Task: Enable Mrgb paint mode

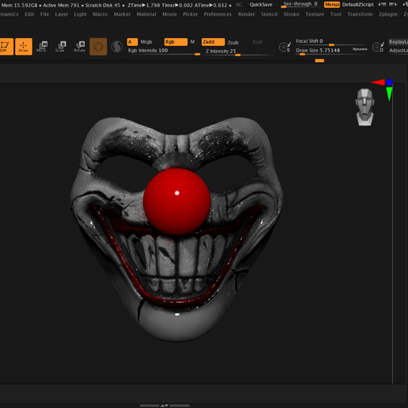Action: [146, 42]
